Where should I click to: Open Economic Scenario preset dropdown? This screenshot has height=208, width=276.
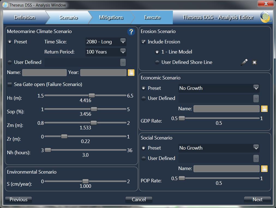[x=256, y=88]
